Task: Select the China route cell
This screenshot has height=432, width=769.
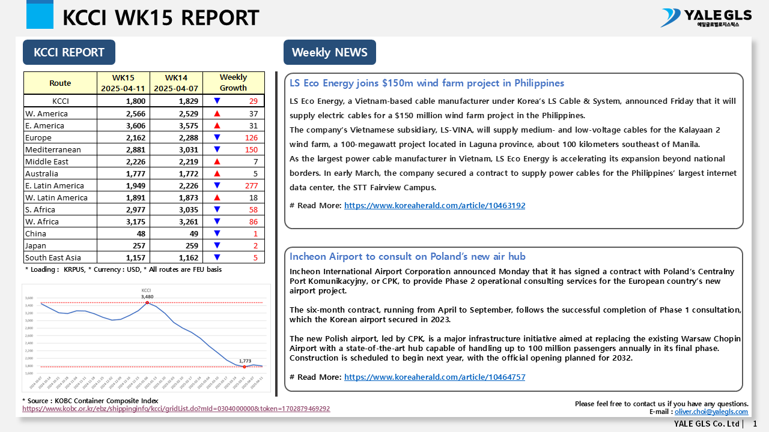Action: click(x=60, y=233)
